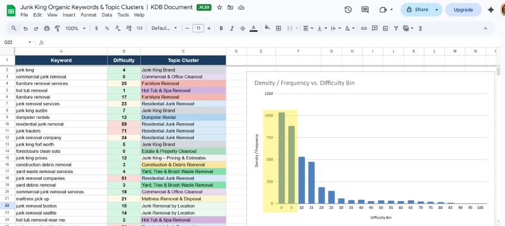This screenshot has width=505, height=226.
Task: Toggle strikethrough formatting
Action: coord(242,29)
